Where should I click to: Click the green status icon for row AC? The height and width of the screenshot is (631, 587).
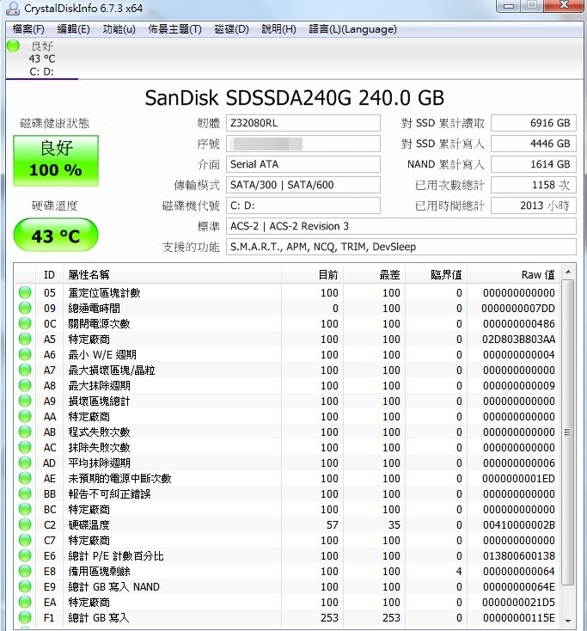tap(25, 447)
